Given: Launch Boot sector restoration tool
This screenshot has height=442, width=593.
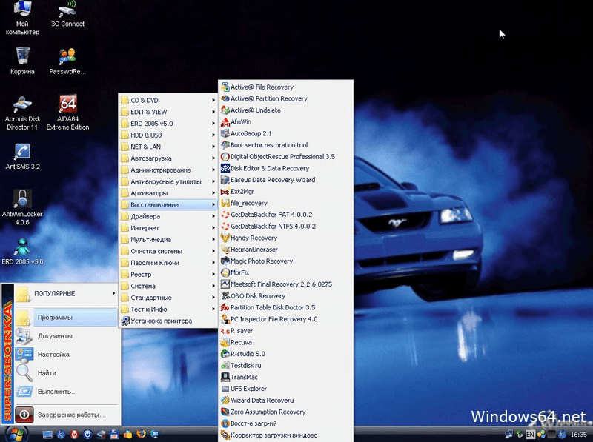Looking at the screenshot, I should [286, 145].
